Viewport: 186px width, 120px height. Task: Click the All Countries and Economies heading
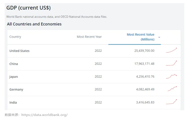point(34,24)
